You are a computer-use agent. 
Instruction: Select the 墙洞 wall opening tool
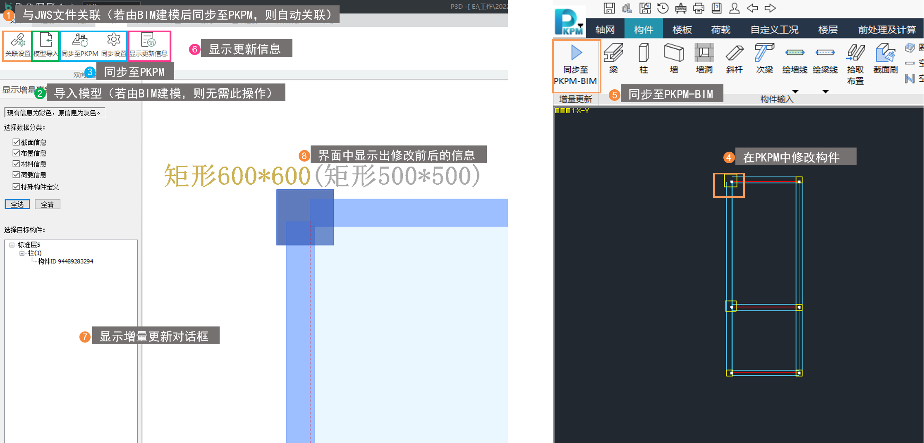[x=704, y=59]
